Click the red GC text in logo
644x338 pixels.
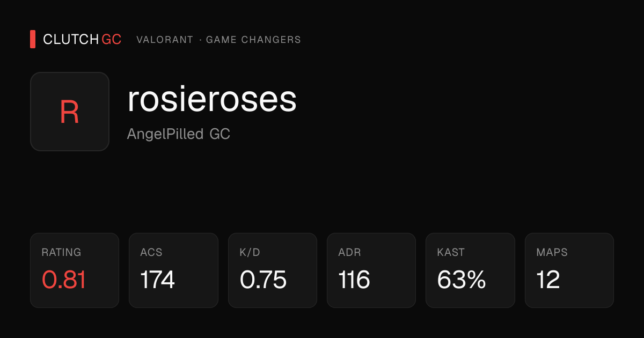[112, 40]
